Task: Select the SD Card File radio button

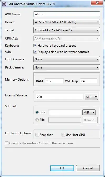Action: 37,120
